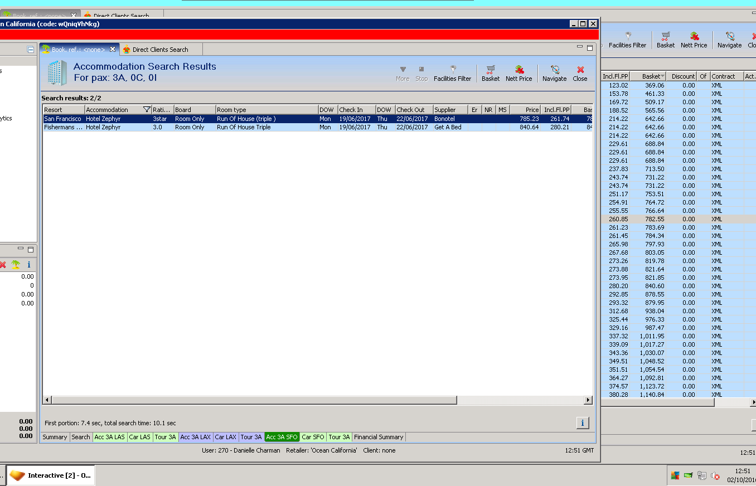Sort results by Board column header

[195, 110]
